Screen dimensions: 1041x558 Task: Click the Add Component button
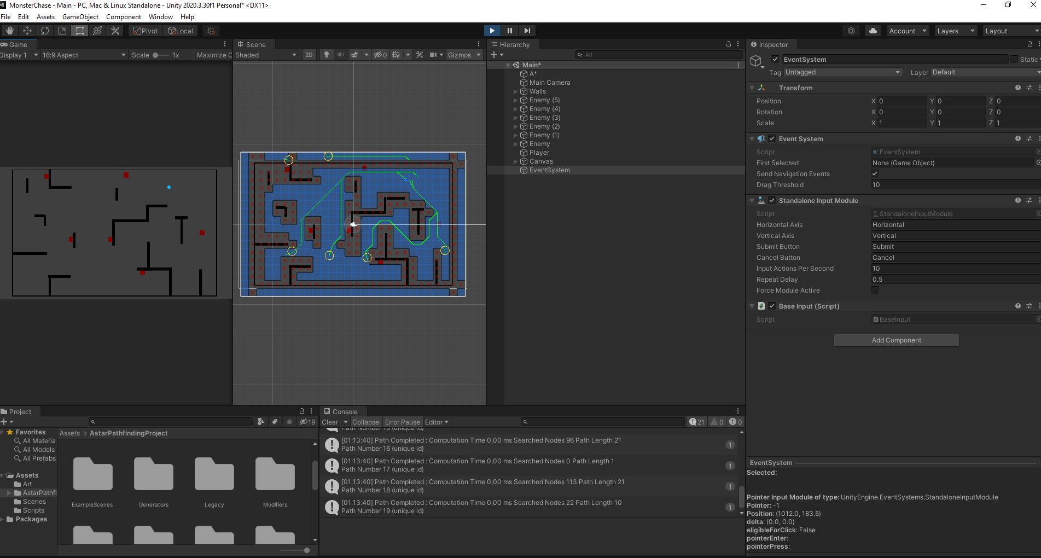point(896,340)
